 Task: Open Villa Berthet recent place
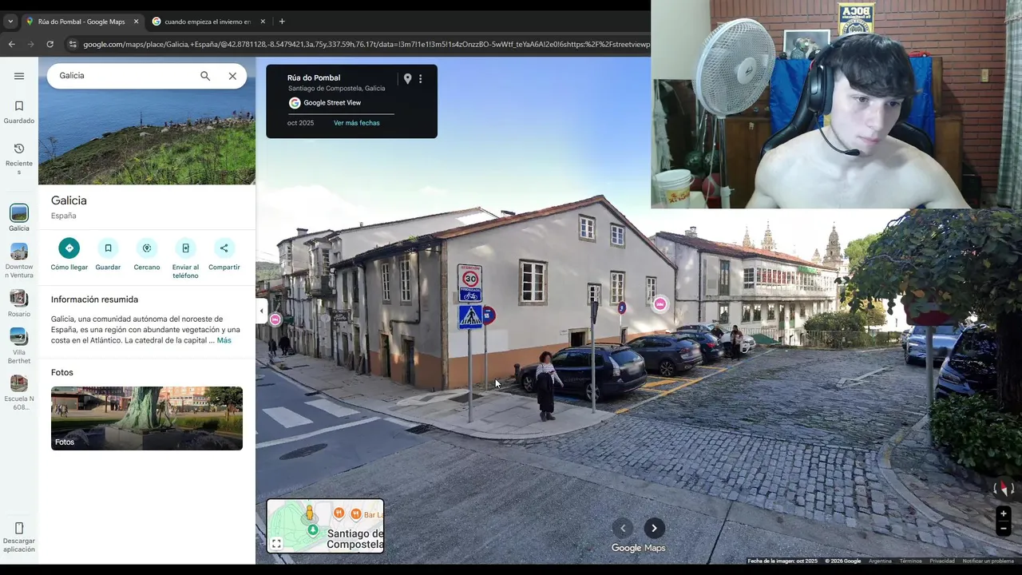click(19, 346)
